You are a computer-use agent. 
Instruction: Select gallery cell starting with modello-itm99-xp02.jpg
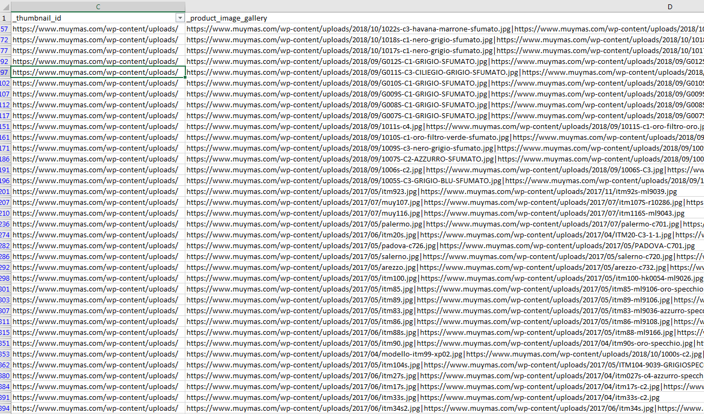tap(444, 354)
